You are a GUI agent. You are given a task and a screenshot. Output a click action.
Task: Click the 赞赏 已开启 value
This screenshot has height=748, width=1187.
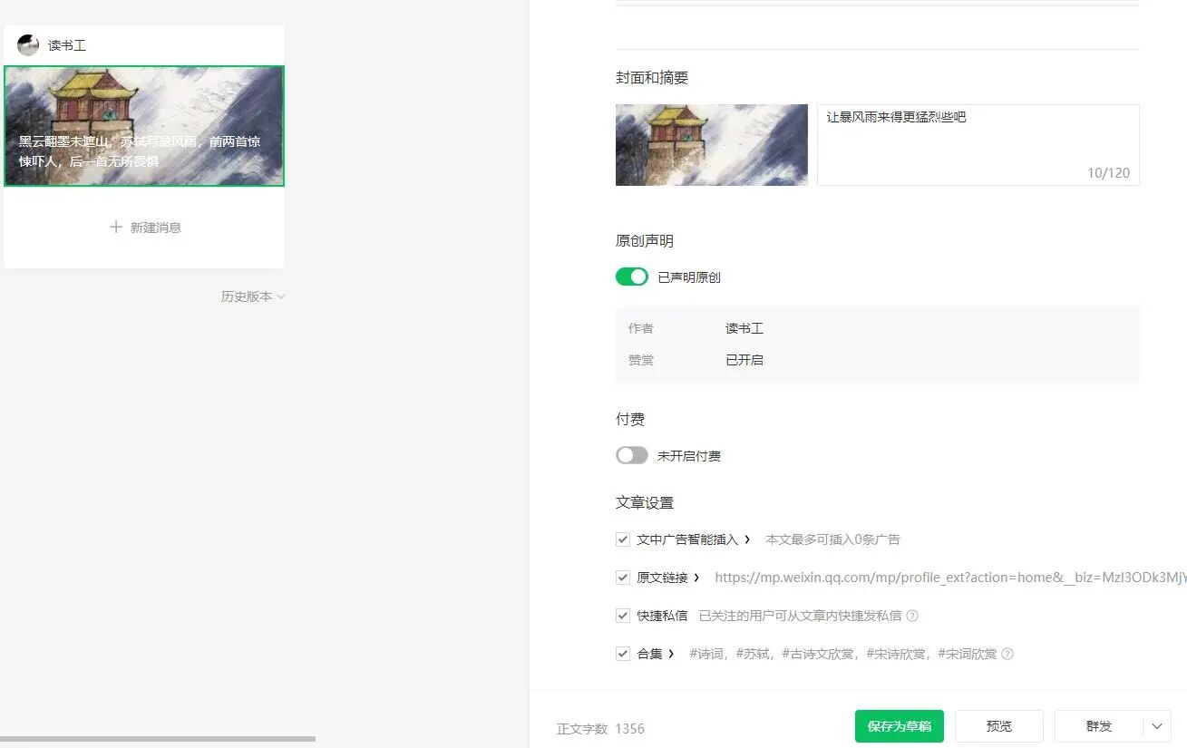point(744,360)
